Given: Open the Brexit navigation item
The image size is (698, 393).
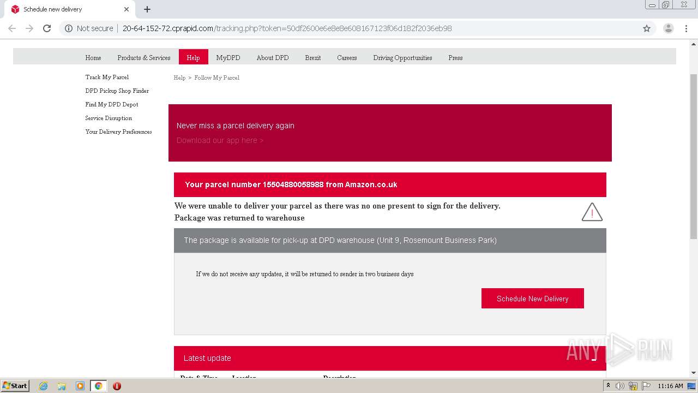Looking at the screenshot, I should pos(313,58).
